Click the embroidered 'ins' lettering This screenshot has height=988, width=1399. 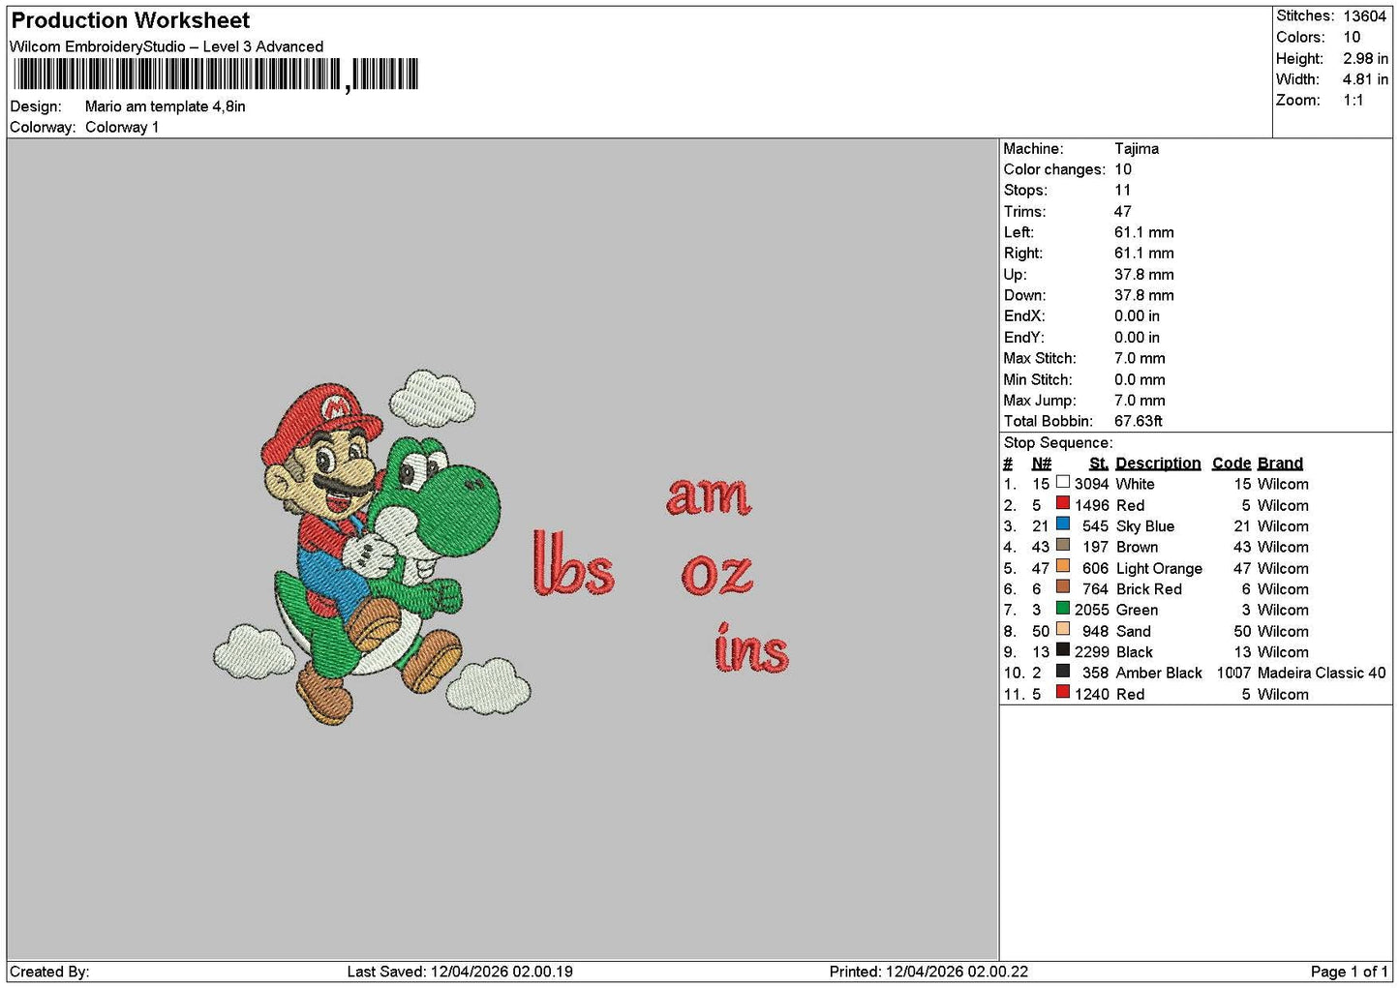(x=751, y=647)
